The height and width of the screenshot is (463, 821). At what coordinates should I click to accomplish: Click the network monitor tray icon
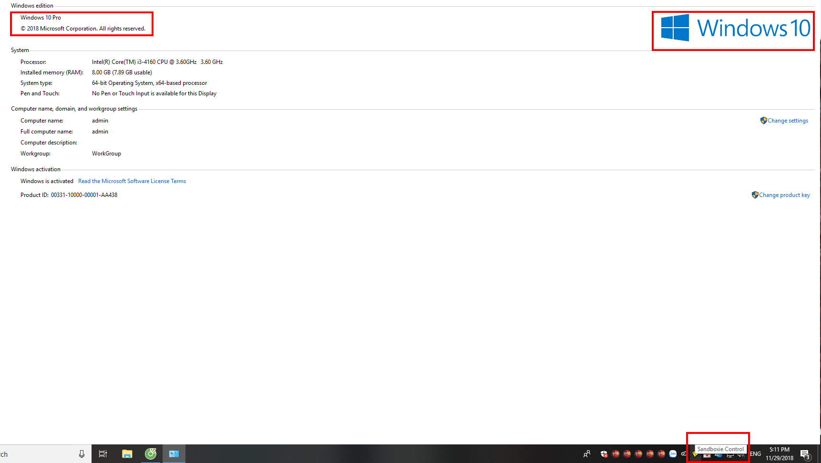coord(730,455)
